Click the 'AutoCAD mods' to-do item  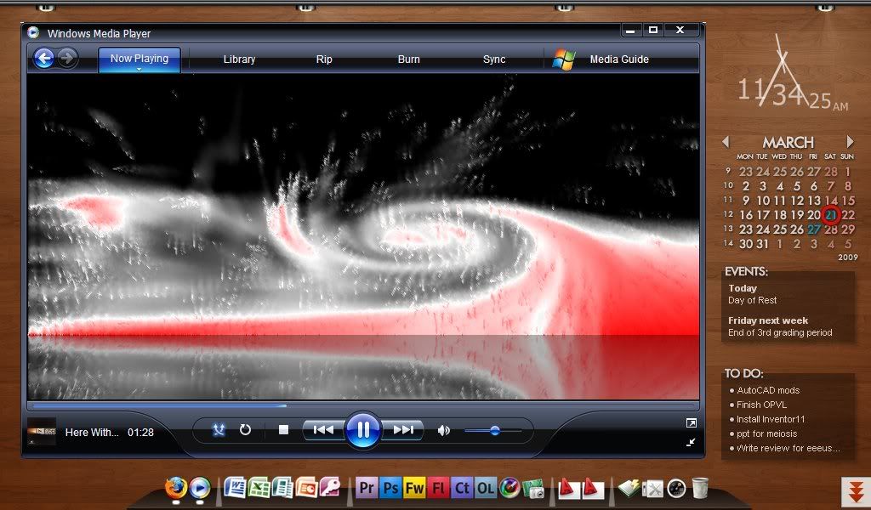(x=768, y=390)
